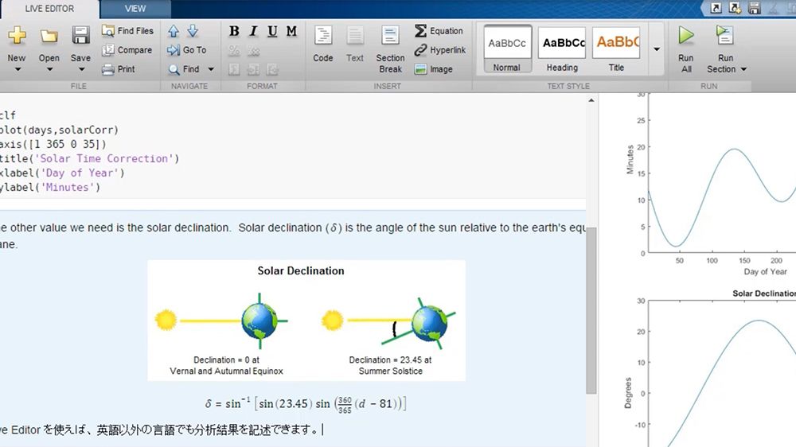Click the Save disk icon
The width and height of the screenshot is (796, 447).
coord(80,35)
